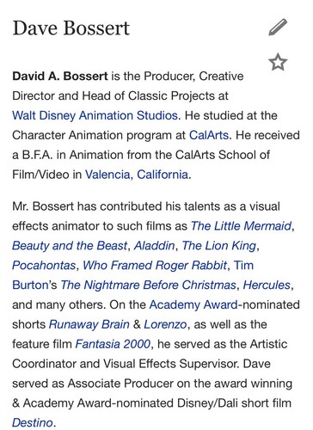Go to the Aladdin article

(154, 246)
